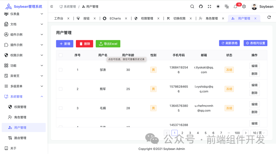Open theme settings gear icon

coord(244,6)
